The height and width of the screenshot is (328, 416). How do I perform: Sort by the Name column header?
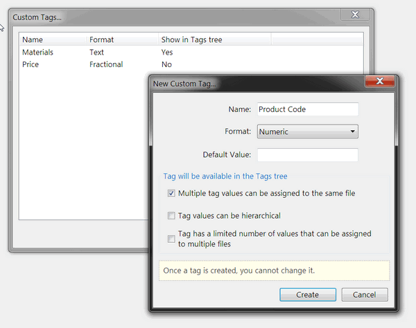[x=53, y=39]
